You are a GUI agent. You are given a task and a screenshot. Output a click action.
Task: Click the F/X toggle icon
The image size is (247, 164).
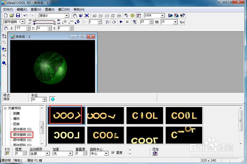(7, 153)
